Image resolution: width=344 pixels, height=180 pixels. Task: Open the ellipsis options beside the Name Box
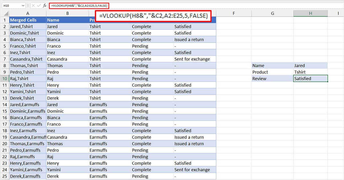click(x=28, y=5)
